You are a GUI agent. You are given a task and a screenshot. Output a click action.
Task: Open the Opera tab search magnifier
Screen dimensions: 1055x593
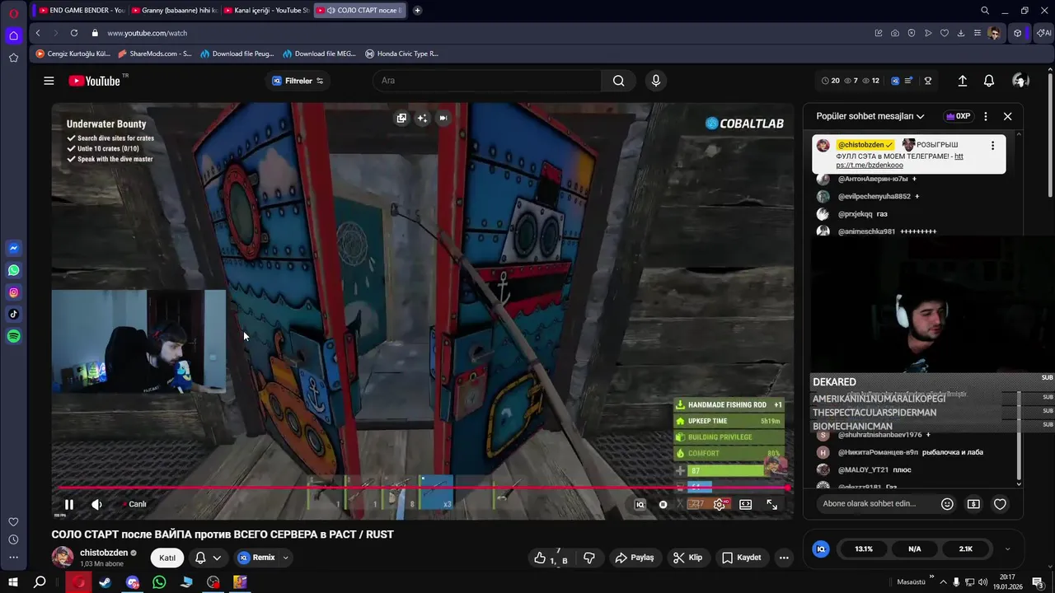(985, 11)
